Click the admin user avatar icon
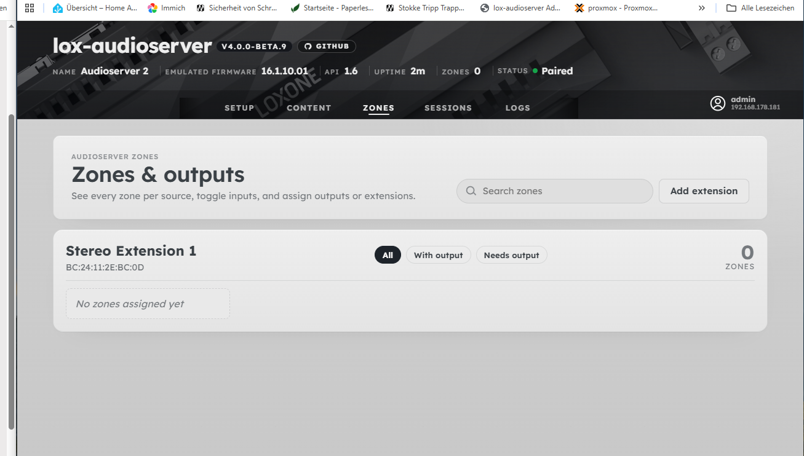The width and height of the screenshot is (804, 456). click(718, 103)
